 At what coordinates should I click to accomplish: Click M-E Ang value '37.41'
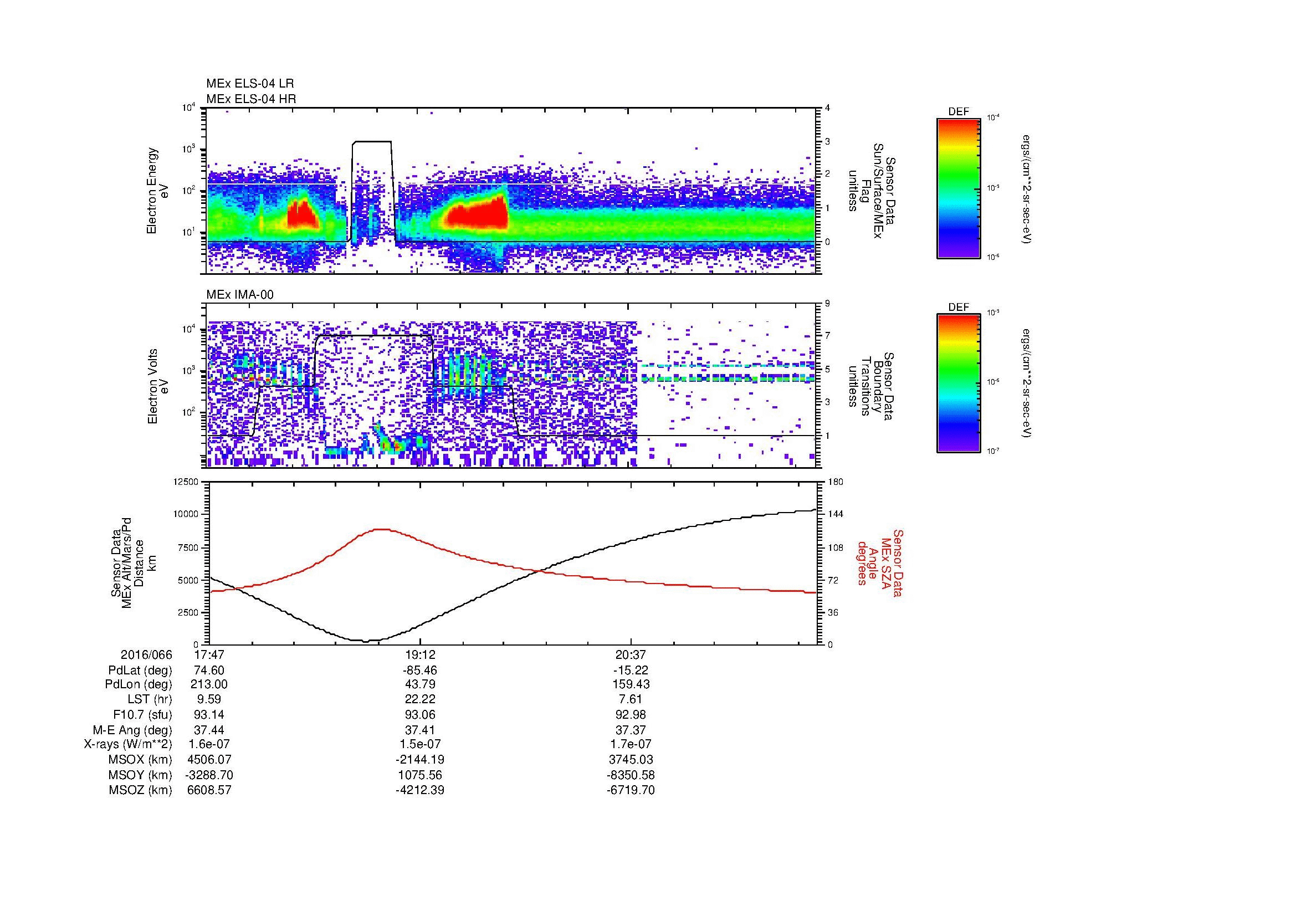pos(420,730)
